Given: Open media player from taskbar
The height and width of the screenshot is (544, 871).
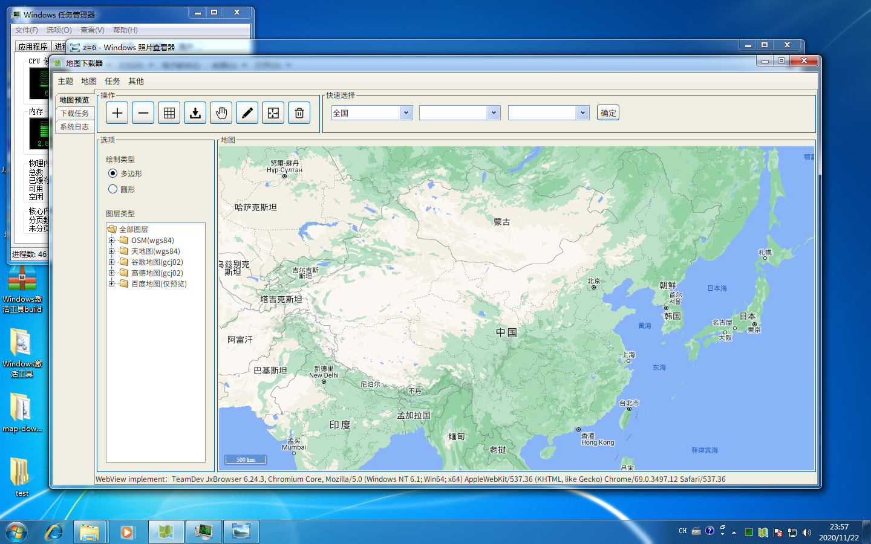Looking at the screenshot, I should tap(126, 533).
